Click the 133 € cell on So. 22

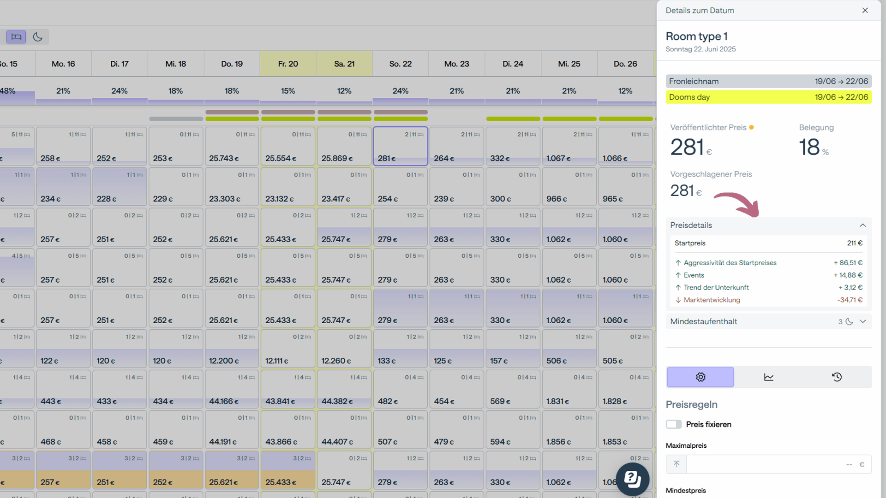point(401,349)
